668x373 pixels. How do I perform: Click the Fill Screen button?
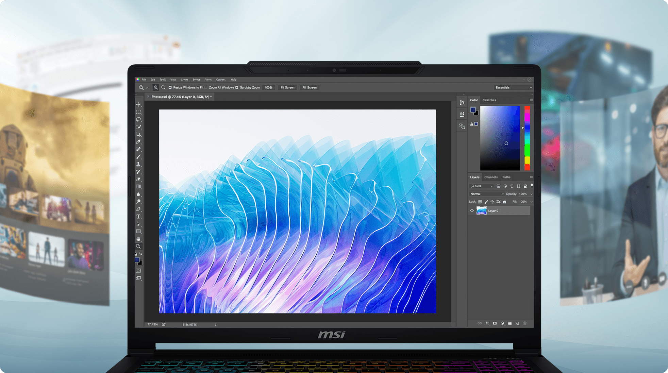click(310, 87)
